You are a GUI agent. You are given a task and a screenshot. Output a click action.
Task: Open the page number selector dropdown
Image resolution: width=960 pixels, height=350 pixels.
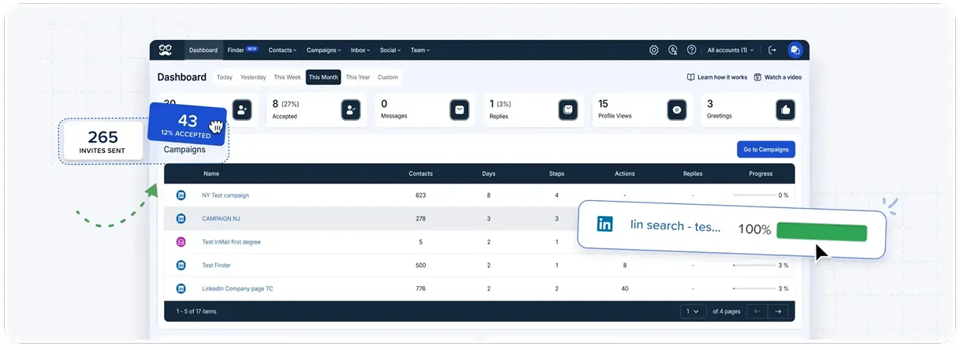(x=694, y=311)
